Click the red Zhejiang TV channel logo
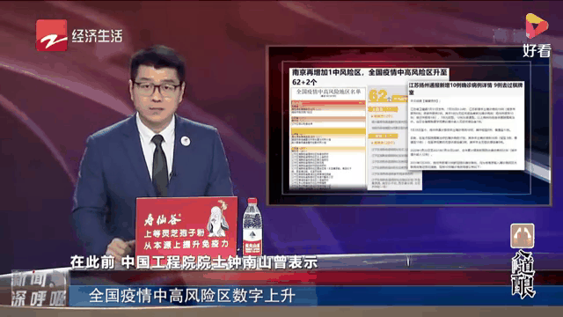The height and width of the screenshot is (317, 563). tap(51, 35)
